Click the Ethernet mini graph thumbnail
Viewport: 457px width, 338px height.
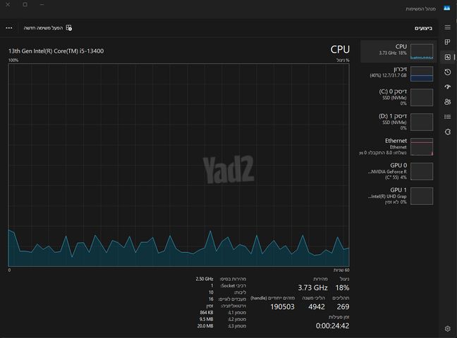click(x=422, y=147)
